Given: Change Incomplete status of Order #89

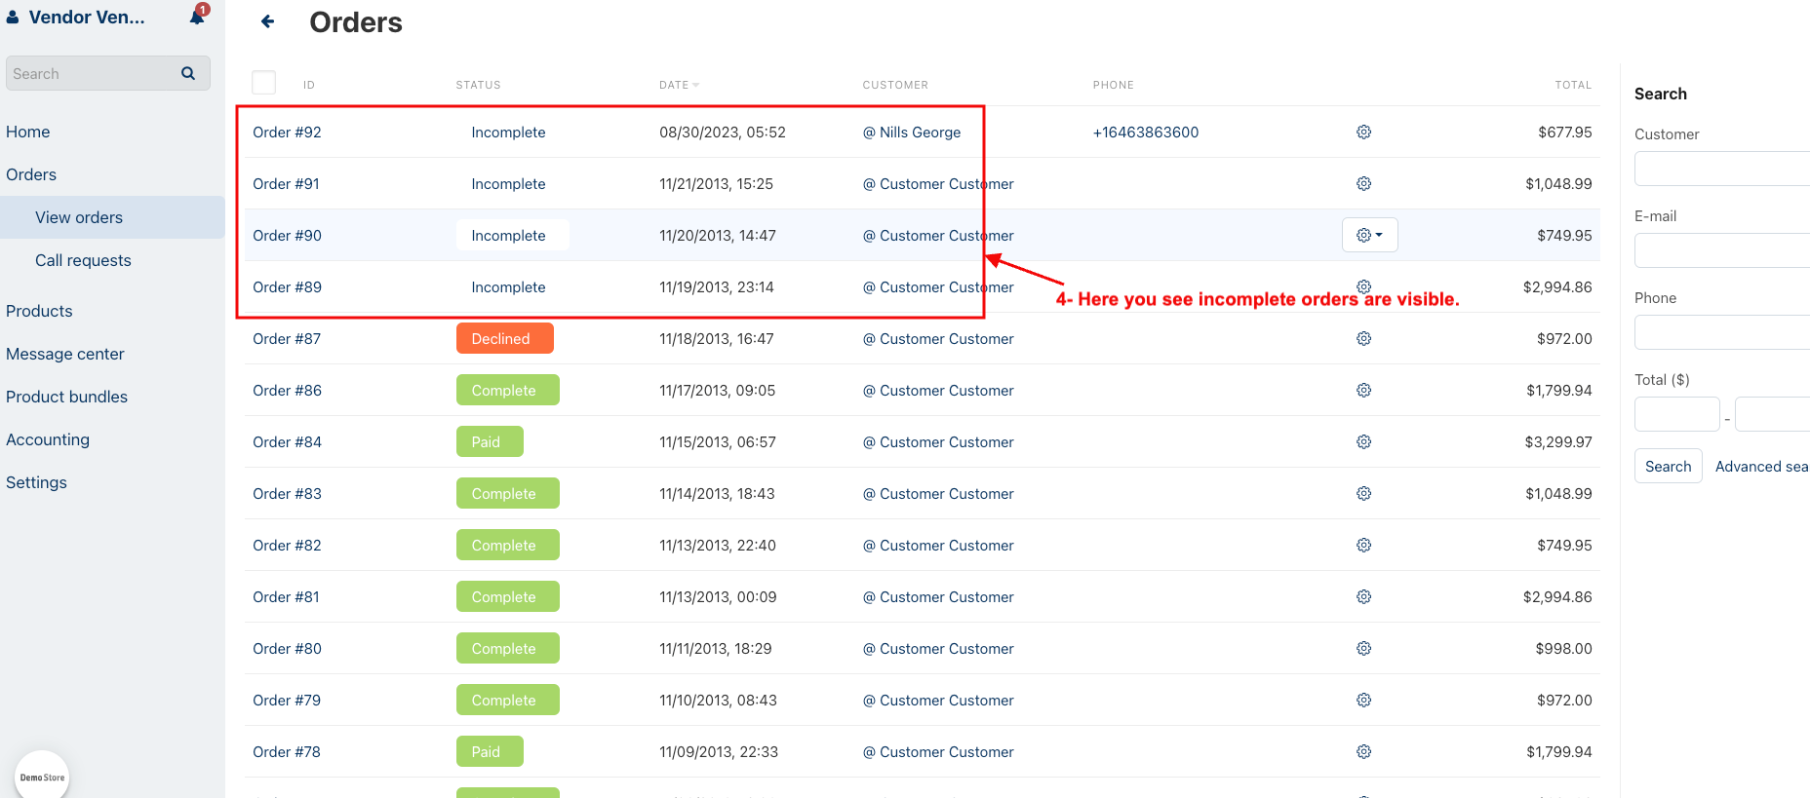Looking at the screenshot, I should click(x=508, y=287).
